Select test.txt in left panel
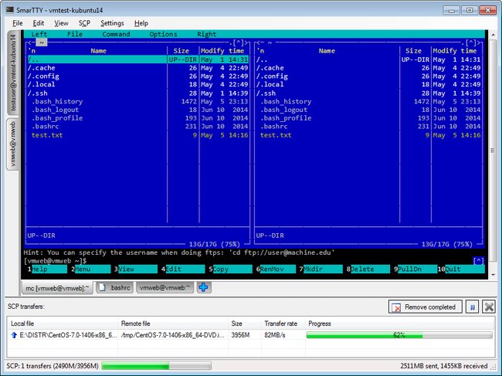 [137, 135]
